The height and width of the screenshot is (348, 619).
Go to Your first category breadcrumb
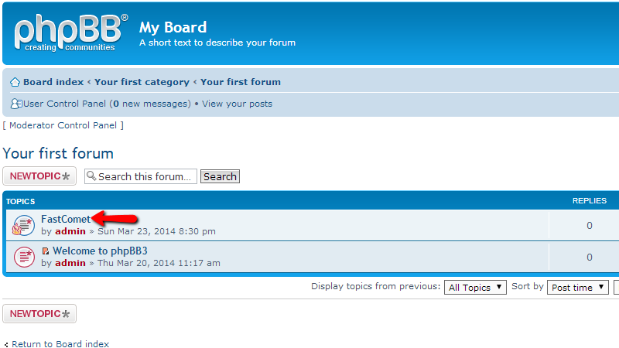pos(142,82)
